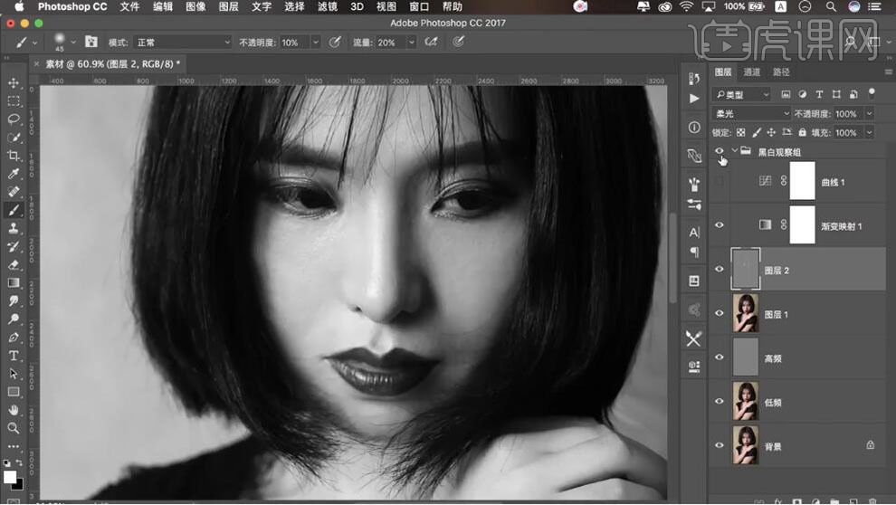Open the brush settings panel toggle icon
This screenshot has width=896, height=505.
click(x=91, y=43)
